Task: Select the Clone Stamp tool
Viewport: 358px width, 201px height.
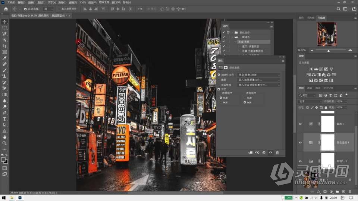Action: [x=4, y=76]
